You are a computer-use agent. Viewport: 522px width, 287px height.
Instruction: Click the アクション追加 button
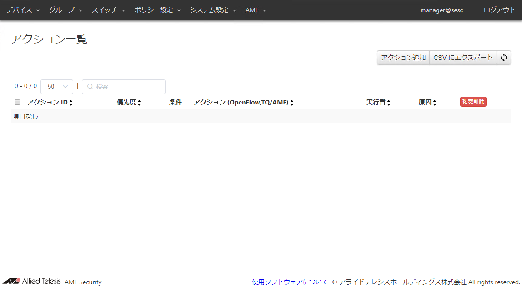[403, 58]
